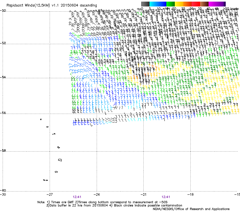
Task: Click the '40' color scale label
Action: [x=208, y=9]
